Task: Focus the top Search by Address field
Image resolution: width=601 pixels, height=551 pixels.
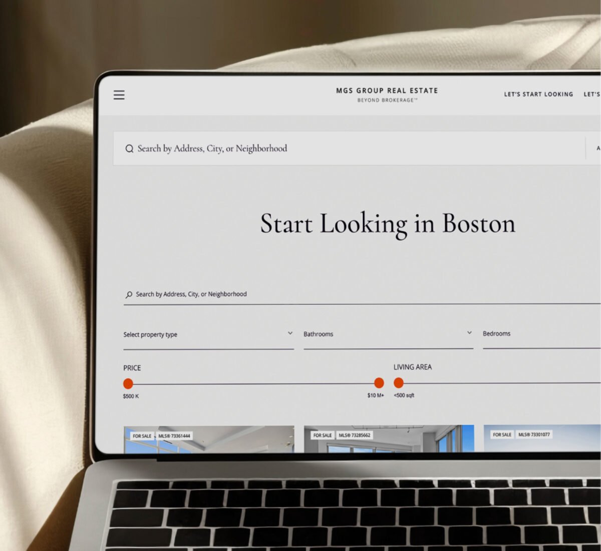Action: (349, 148)
